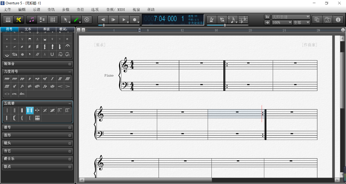Click the timeline position marker near measure 7
The height and width of the screenshot is (184, 346).
pos(139,31)
